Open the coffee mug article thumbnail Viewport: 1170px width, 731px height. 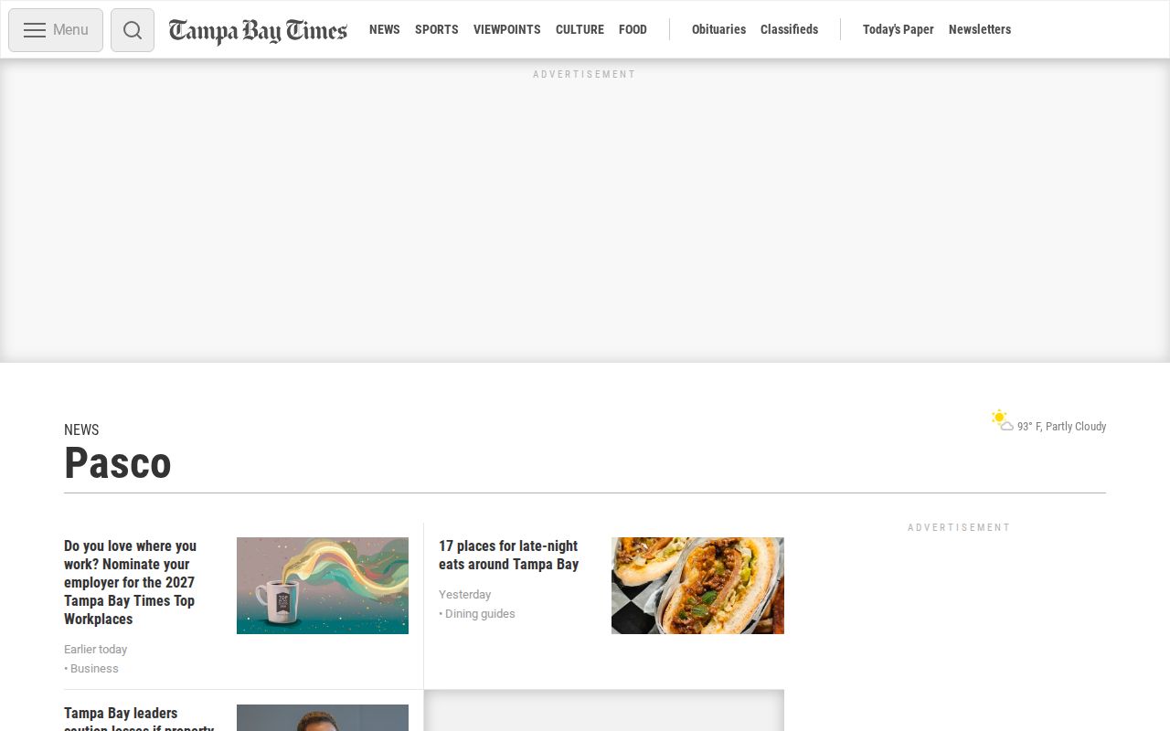pos(323,586)
